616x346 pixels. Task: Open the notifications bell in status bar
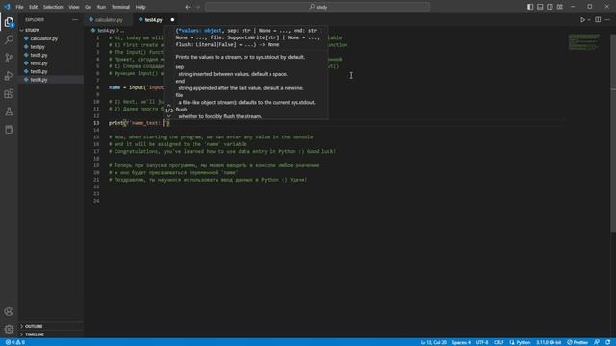point(607,342)
